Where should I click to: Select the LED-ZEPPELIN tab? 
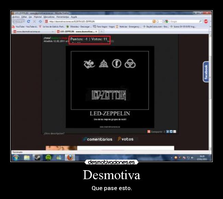pyautogui.click(x=77, y=32)
